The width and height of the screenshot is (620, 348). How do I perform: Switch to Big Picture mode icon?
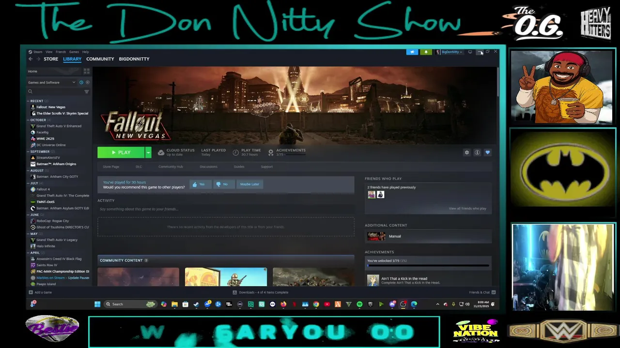coord(470,52)
